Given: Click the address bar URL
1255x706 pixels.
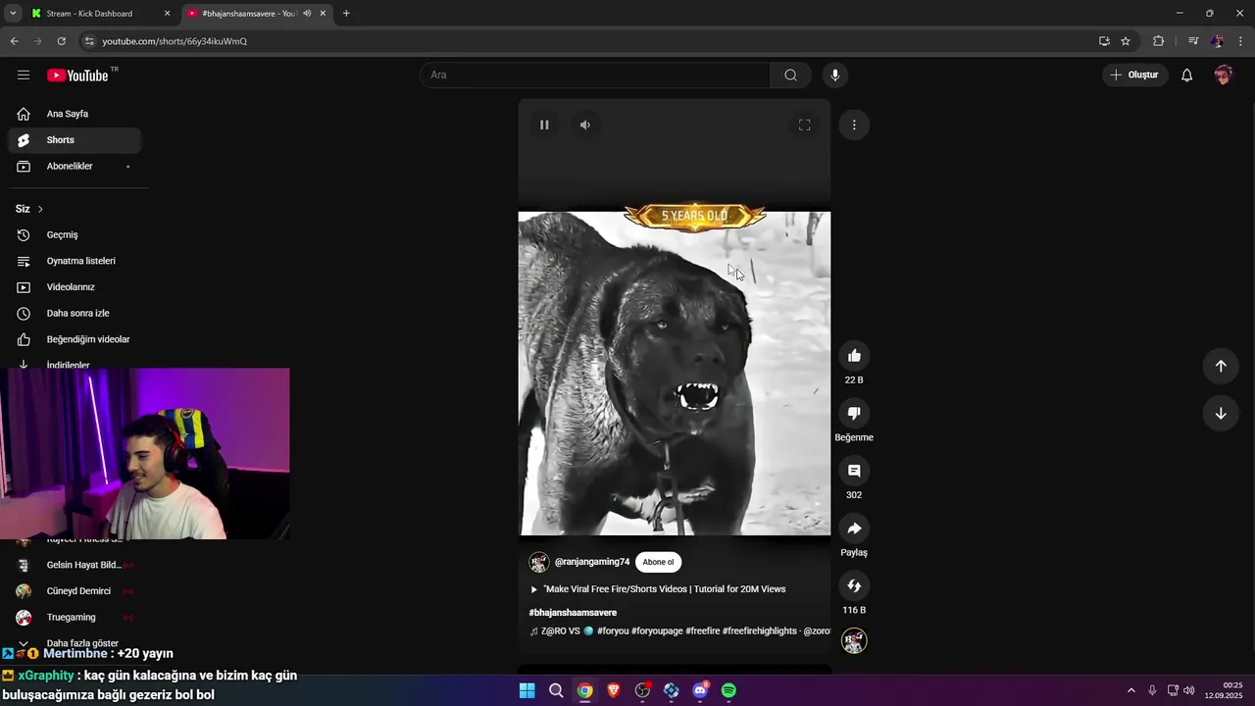Looking at the screenshot, I should pos(175,41).
